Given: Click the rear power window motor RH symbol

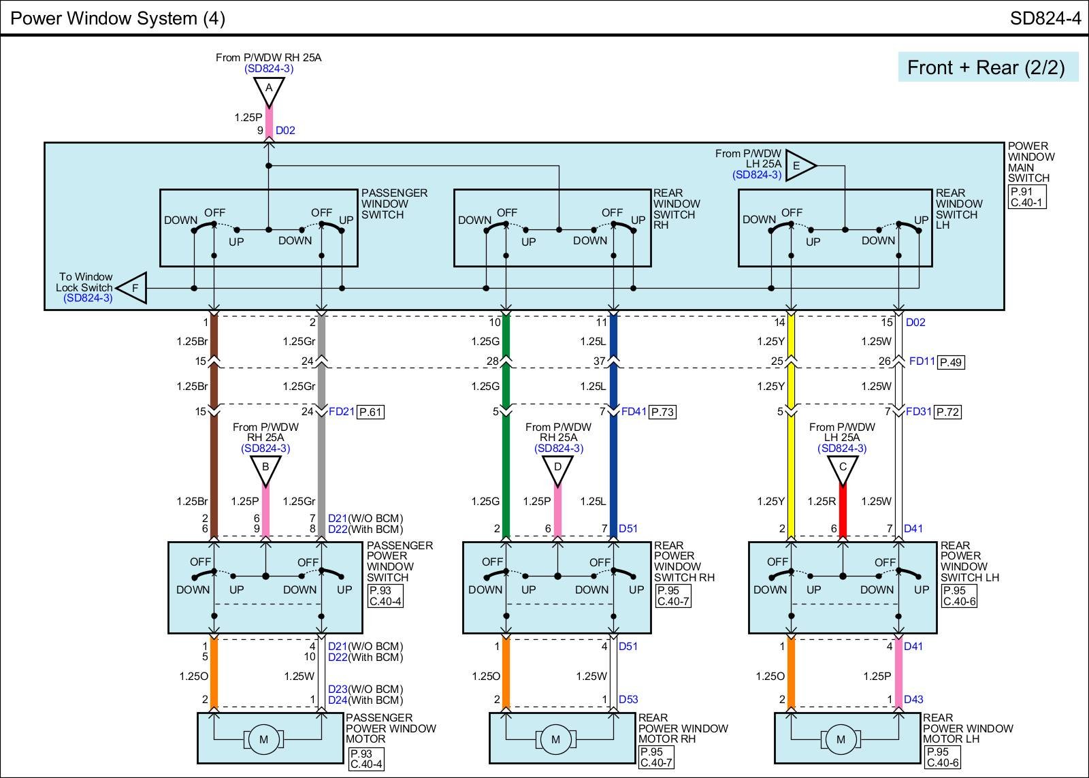Looking at the screenshot, I should (x=555, y=739).
